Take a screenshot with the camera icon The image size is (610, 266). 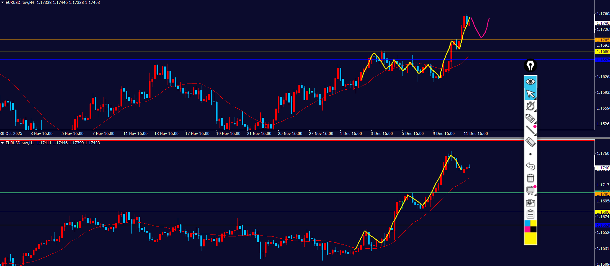point(530,203)
